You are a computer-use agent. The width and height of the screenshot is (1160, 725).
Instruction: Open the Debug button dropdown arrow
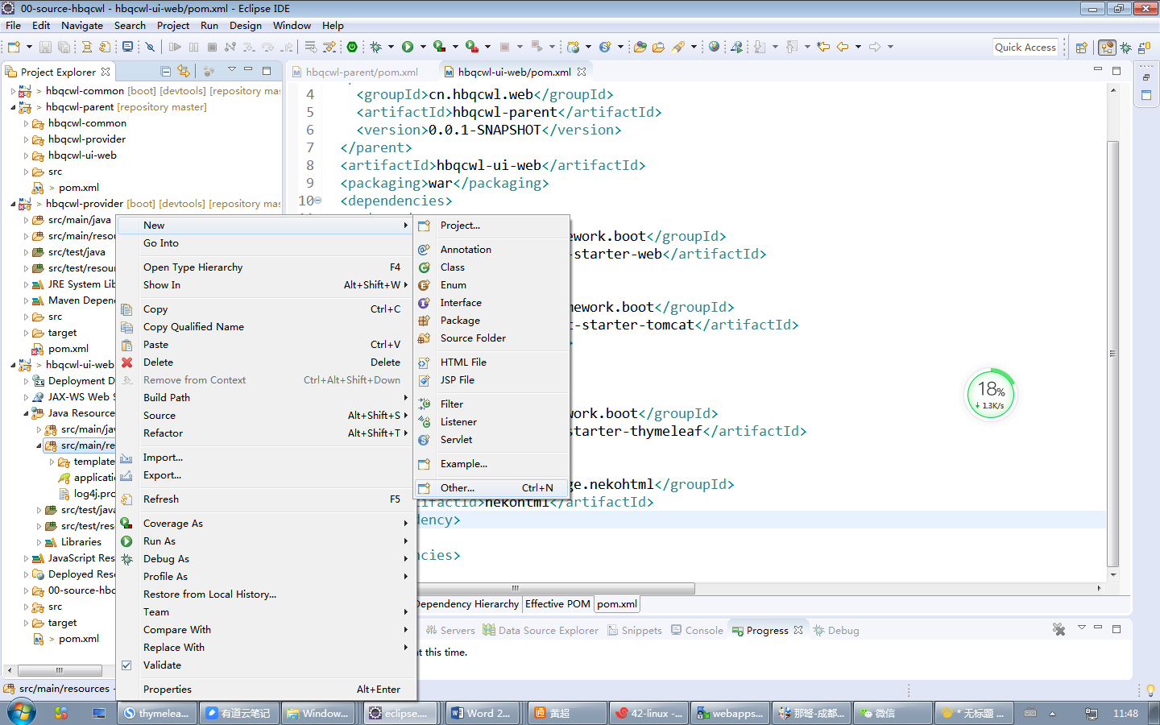pyautogui.click(x=391, y=47)
